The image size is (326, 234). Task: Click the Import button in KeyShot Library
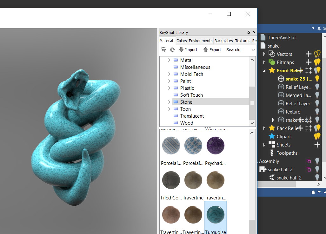tap(188, 50)
